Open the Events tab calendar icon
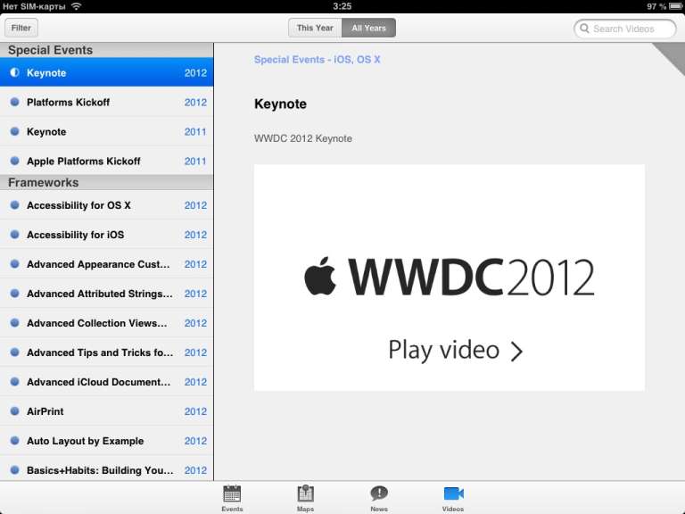The width and height of the screenshot is (685, 514). coord(232,493)
